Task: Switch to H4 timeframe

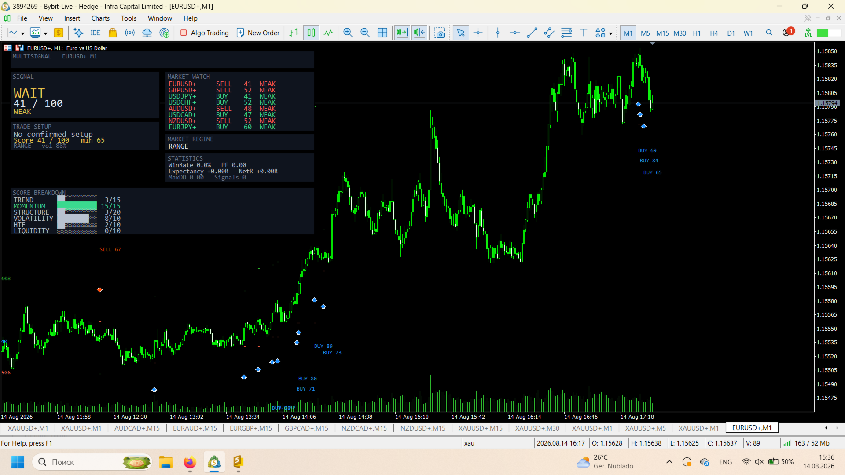Action: [x=714, y=33]
